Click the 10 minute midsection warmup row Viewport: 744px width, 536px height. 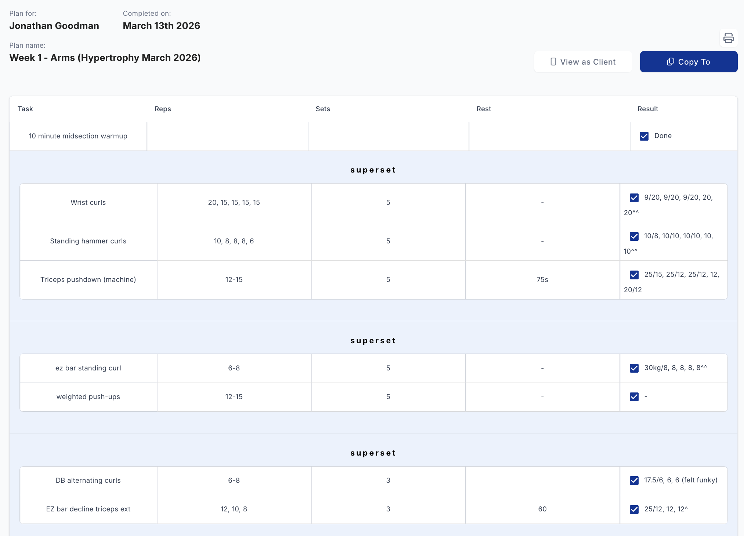[x=78, y=136]
